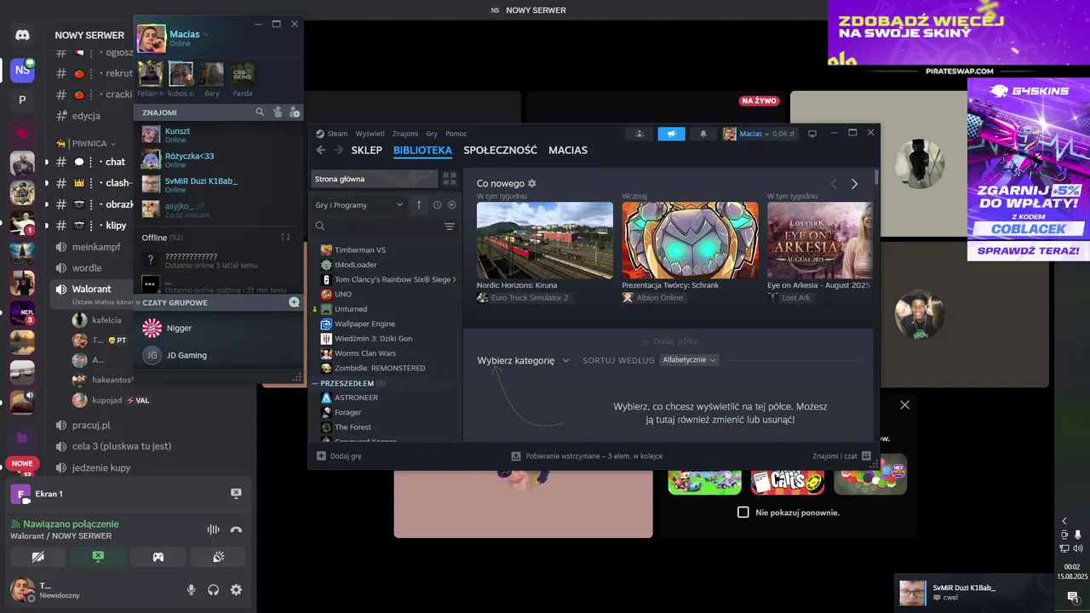The image size is (1090, 613).
Task: Open Discord soundboard button
Action: tap(218, 557)
